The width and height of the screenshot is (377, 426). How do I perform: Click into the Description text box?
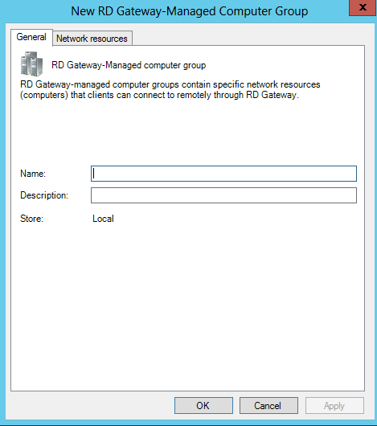coord(223,195)
